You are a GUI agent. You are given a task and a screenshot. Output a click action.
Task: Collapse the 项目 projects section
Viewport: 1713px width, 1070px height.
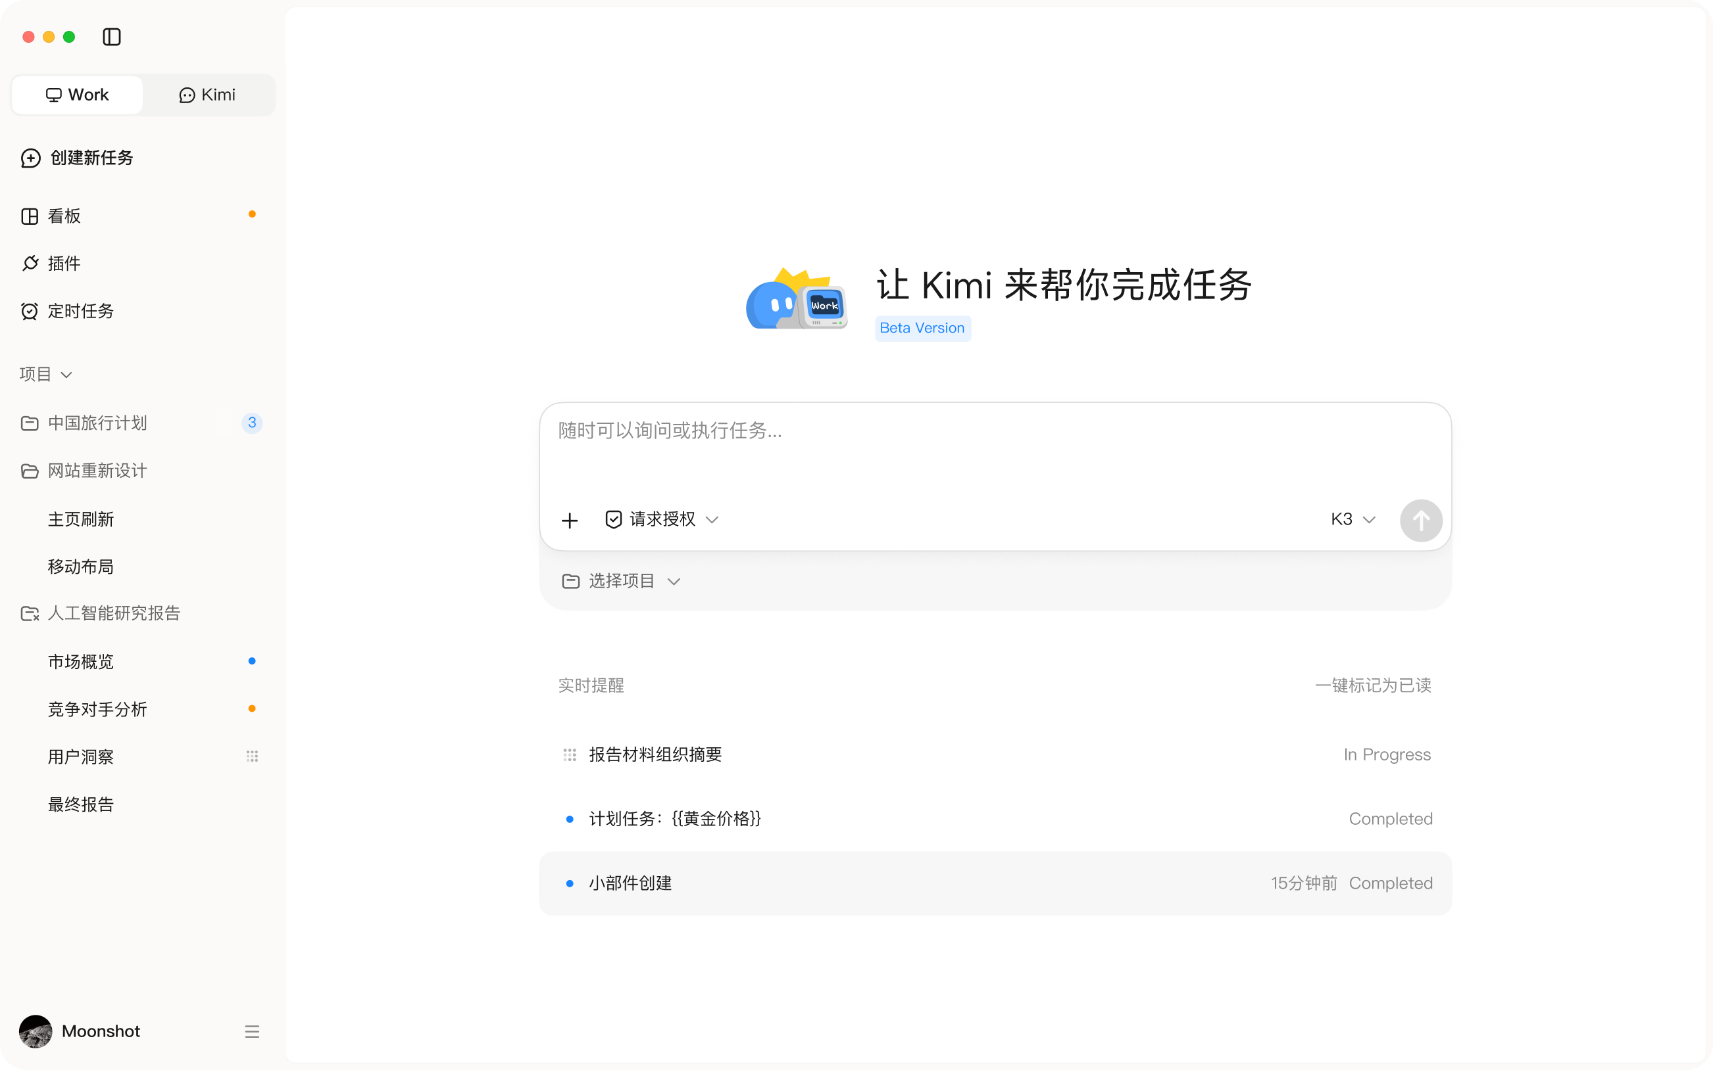coord(46,375)
